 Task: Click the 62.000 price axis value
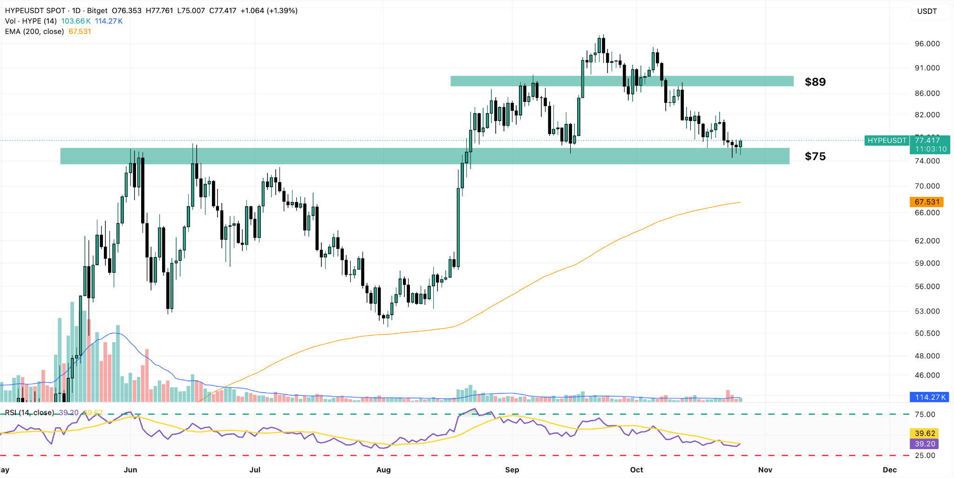927,241
